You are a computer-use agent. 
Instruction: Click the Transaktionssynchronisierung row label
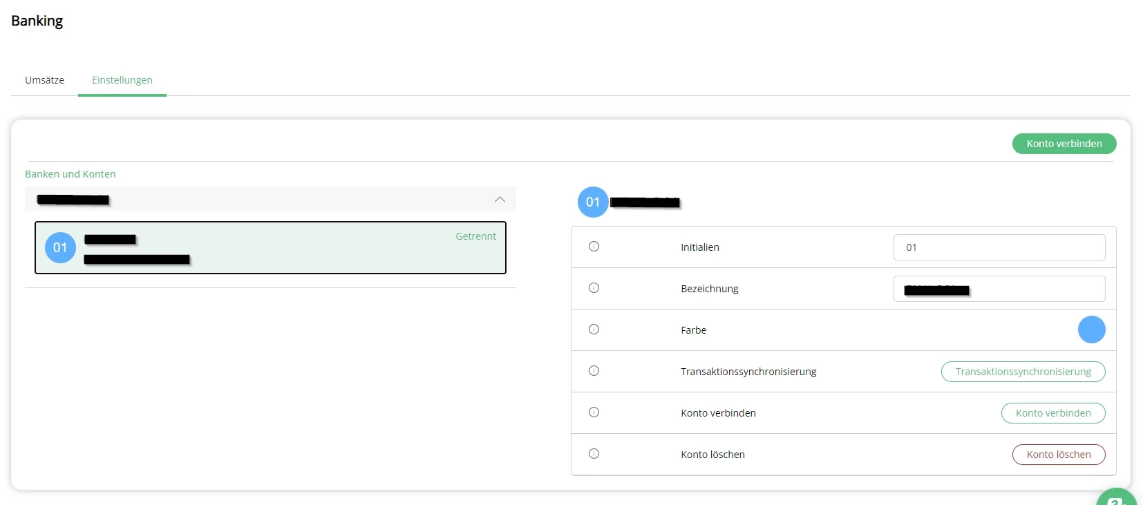click(x=748, y=372)
